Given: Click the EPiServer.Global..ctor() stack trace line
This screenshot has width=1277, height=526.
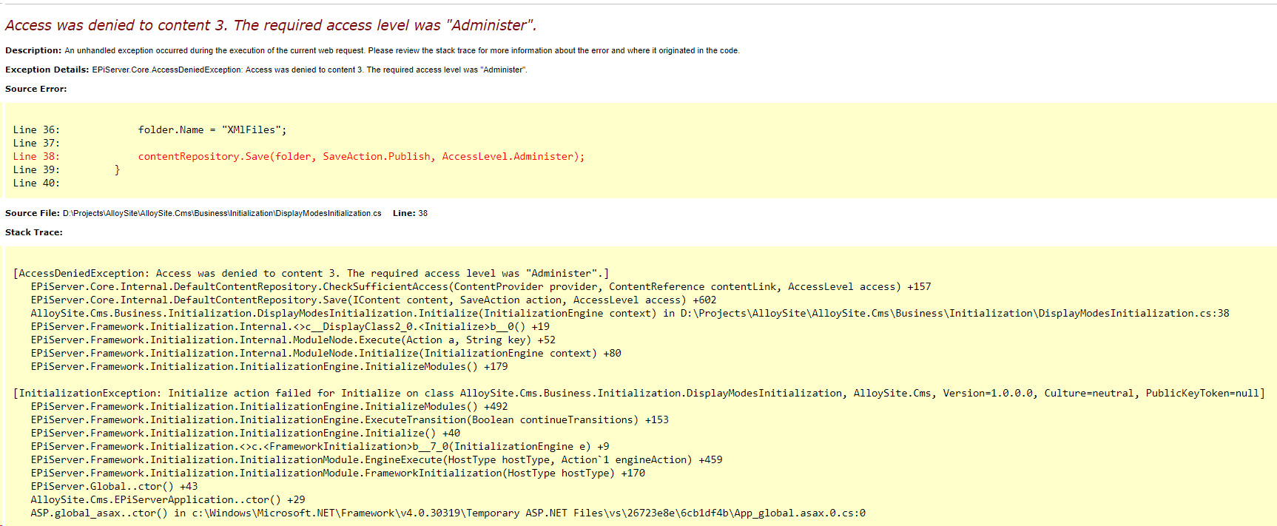Looking at the screenshot, I should 114,486.
